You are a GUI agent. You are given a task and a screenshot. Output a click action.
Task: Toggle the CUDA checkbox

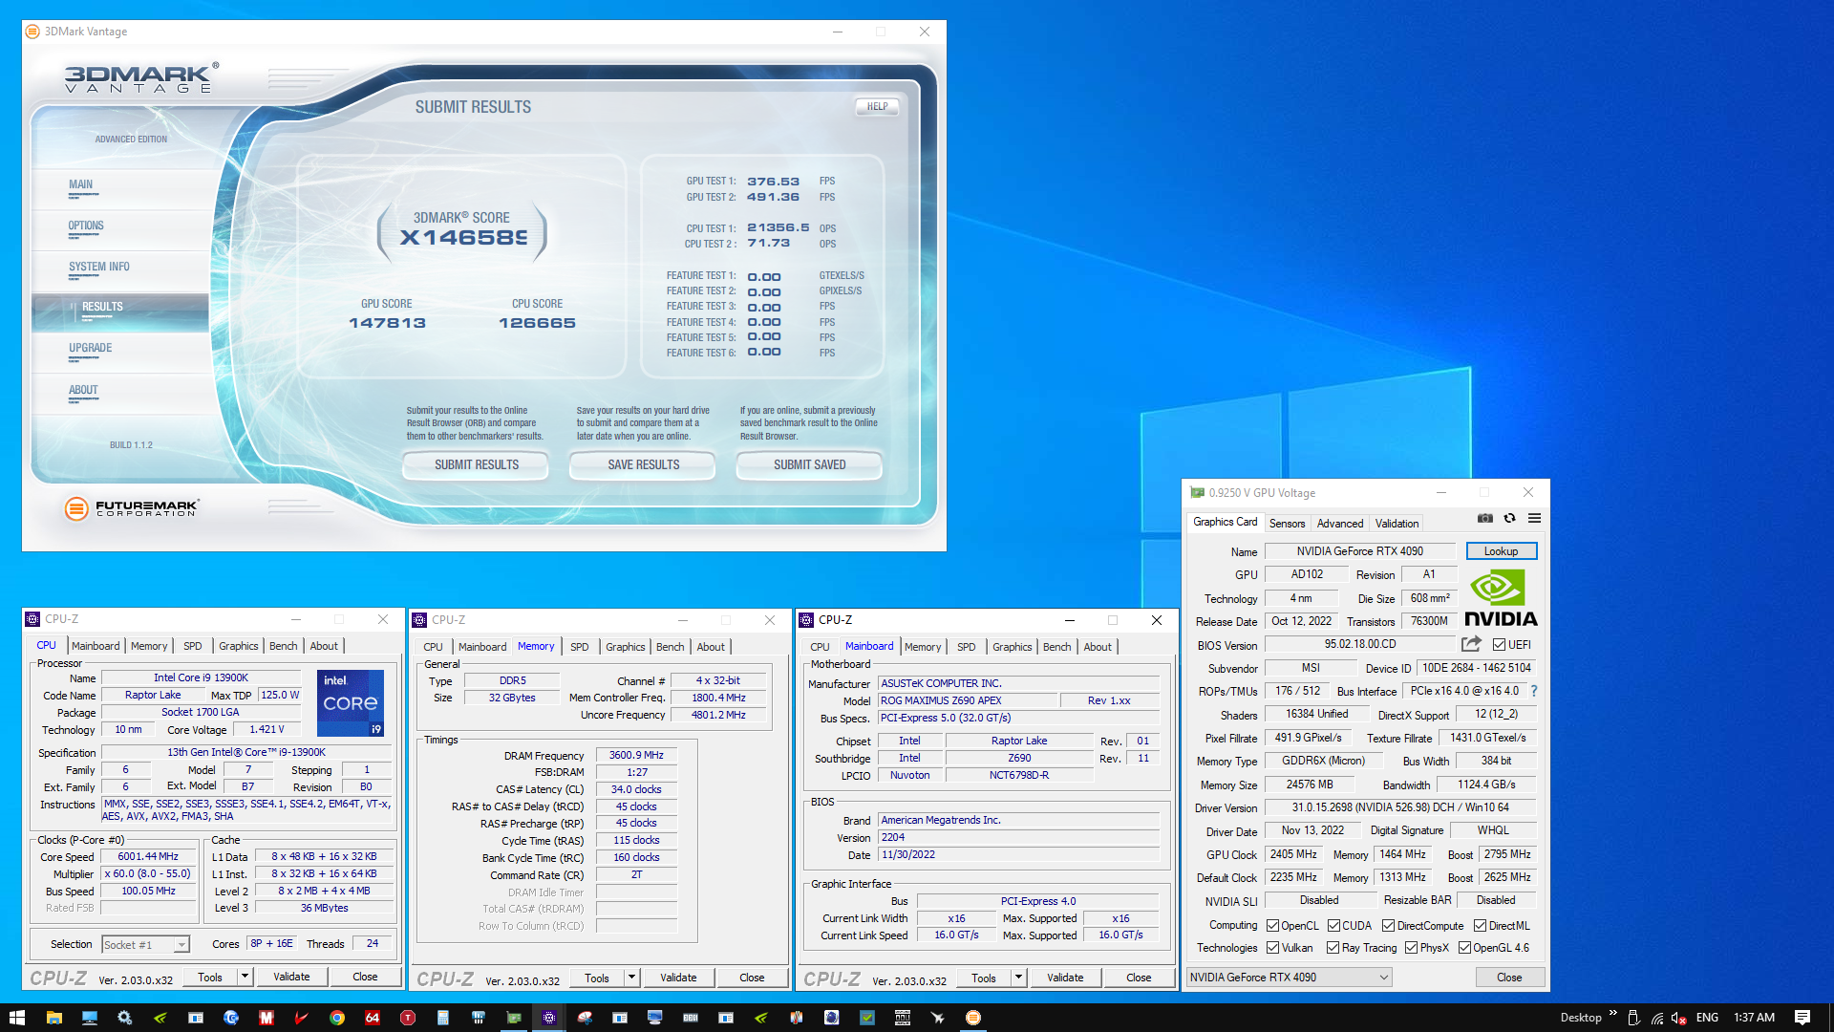coord(1333,925)
